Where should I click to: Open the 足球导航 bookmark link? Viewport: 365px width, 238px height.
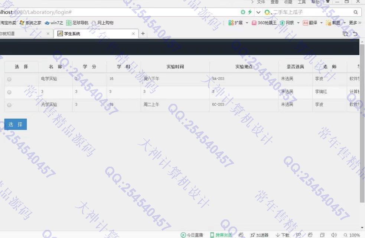point(77,23)
